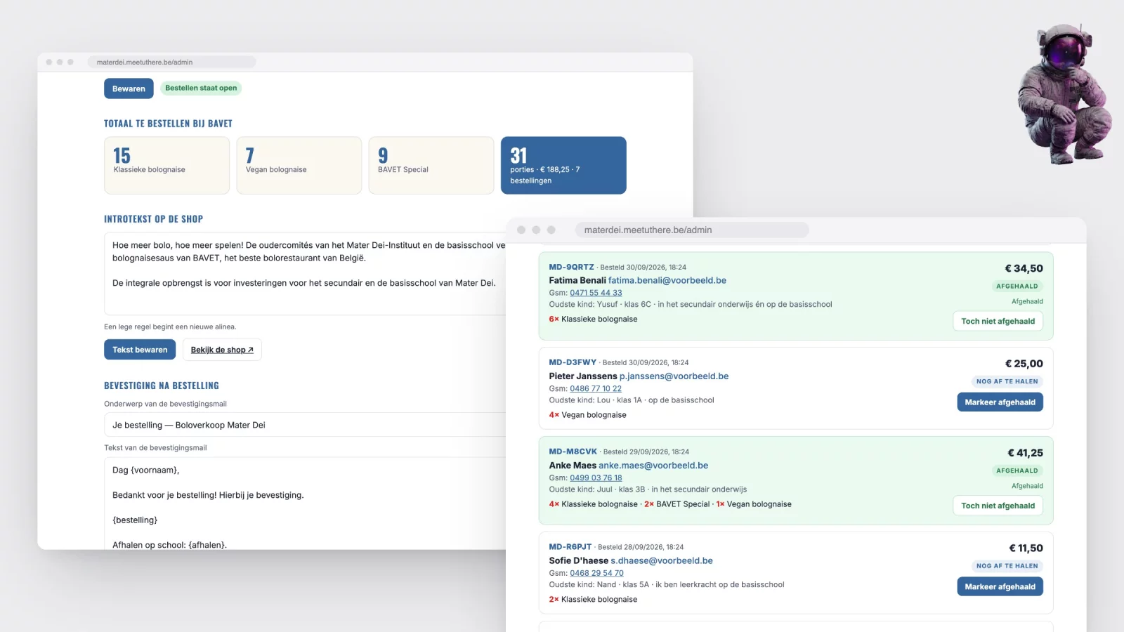Call Fatima's number 0471 55 44 33

click(596, 293)
